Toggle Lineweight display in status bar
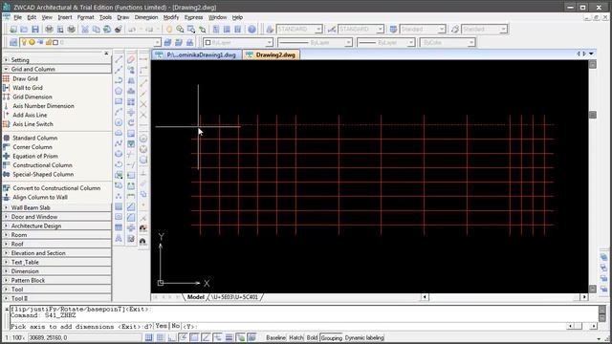 tap(229, 337)
